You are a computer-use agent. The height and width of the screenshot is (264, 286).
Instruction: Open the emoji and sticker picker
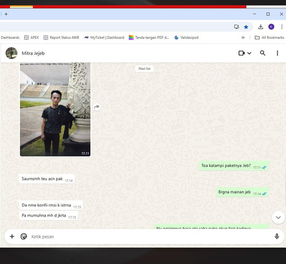pos(23,237)
